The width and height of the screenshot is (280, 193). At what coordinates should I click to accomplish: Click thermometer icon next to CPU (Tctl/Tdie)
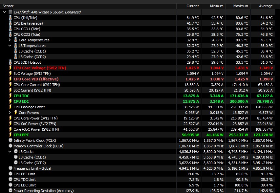[11, 18]
